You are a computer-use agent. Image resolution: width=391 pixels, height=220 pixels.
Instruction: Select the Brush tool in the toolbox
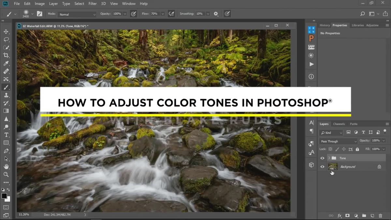(6, 87)
